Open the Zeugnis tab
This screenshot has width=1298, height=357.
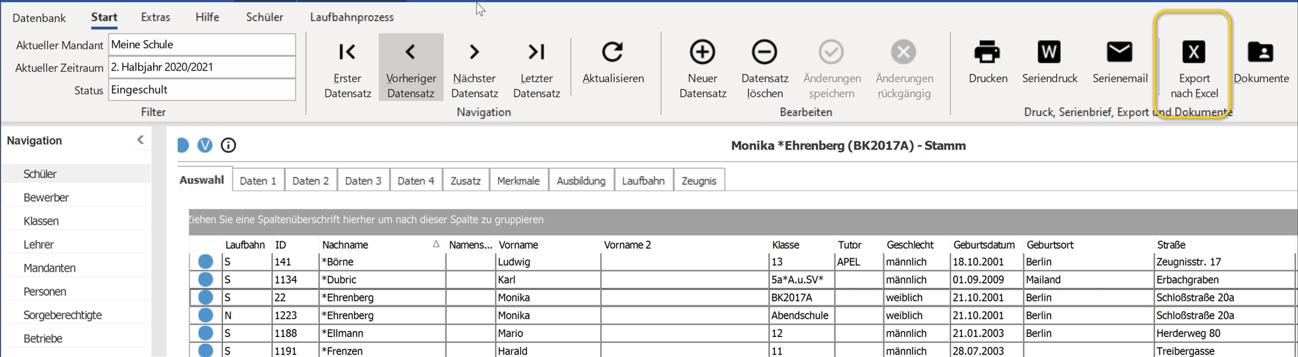698,181
